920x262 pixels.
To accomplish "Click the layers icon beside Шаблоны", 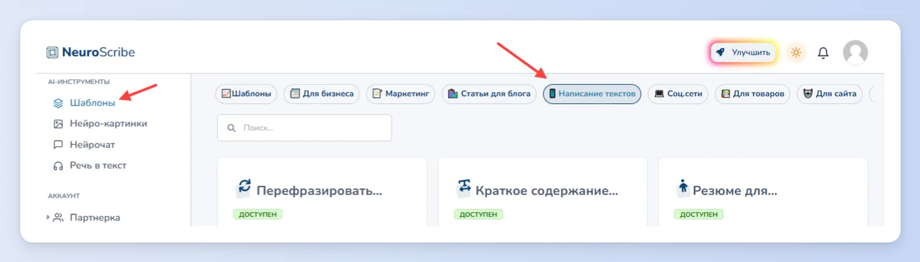I will (58, 103).
